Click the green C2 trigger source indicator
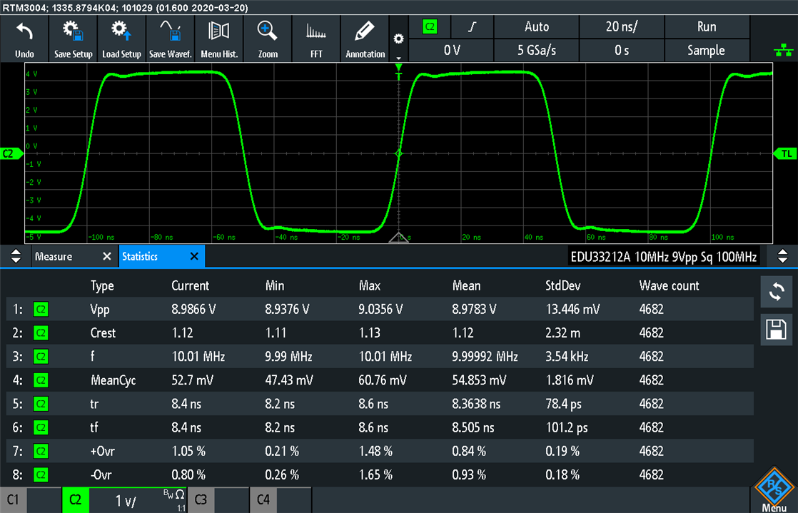The image size is (798, 513). (430, 27)
